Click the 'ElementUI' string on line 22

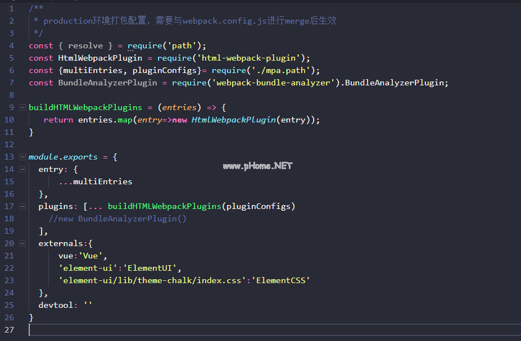pos(152,268)
